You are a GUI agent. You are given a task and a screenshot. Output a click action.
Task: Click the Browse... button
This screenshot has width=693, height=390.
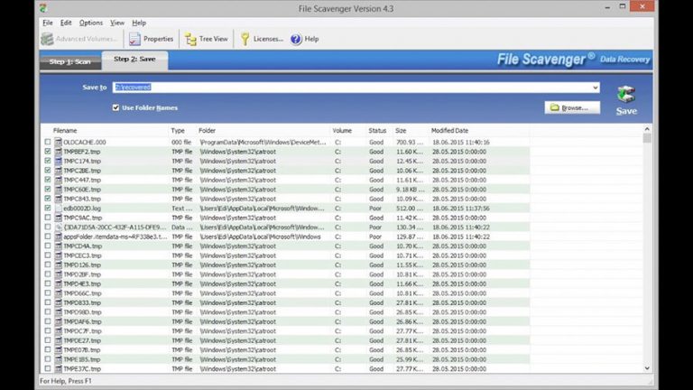coord(572,107)
